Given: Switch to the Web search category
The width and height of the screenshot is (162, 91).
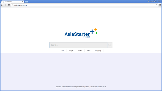Looking at the screenshot, I should pos(63,51).
